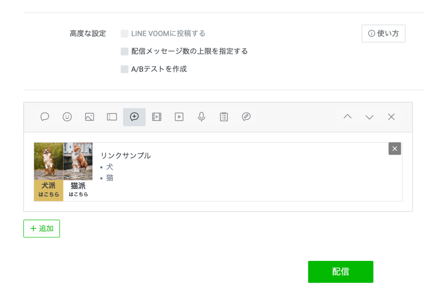
Task: Move message block up with chevron
Action: coord(347,117)
